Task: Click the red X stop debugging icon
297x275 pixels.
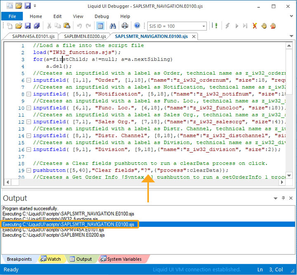Action: pyautogui.click(x=255, y=26)
